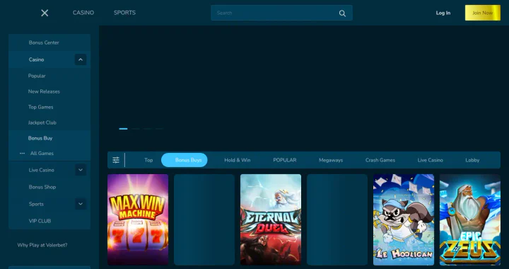
Task: Open Live Casino in sidebar
Action: click(x=41, y=170)
